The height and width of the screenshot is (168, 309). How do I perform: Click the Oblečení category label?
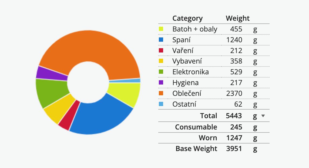click(x=187, y=93)
